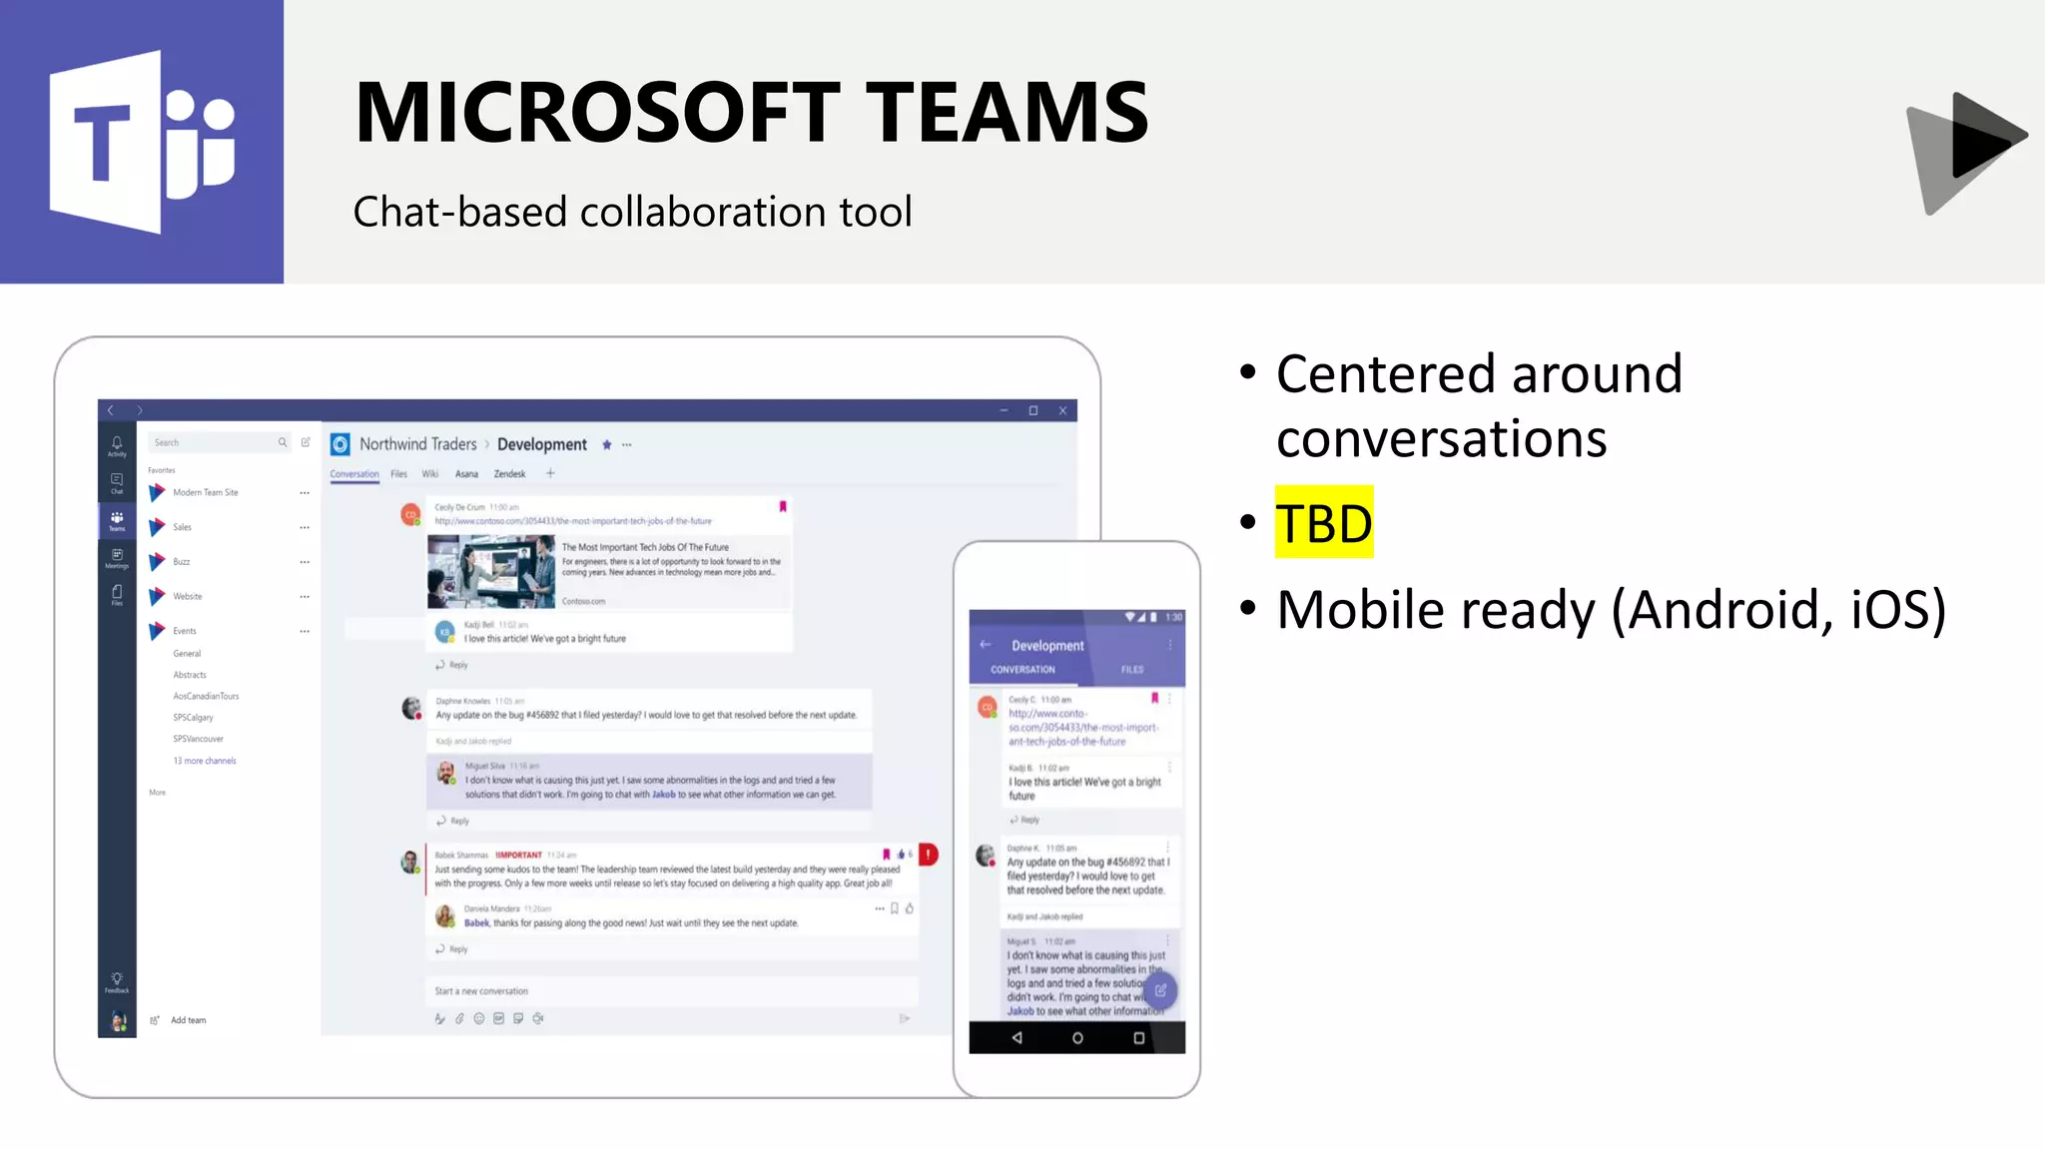Open the Activity bell in Teams sidebar
Image resolution: width=2045 pixels, height=1150 pixels.
tap(117, 445)
